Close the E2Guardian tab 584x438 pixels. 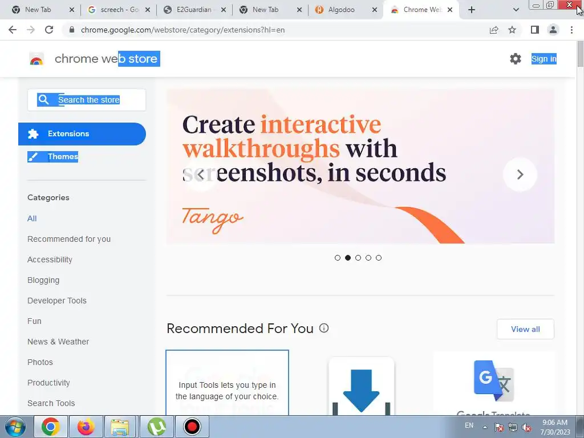tap(223, 10)
